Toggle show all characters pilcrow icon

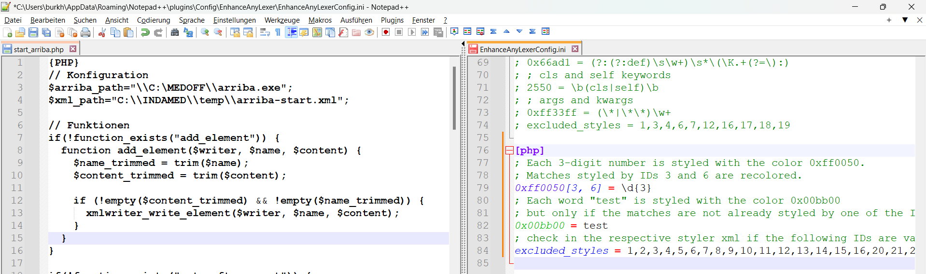point(278,32)
